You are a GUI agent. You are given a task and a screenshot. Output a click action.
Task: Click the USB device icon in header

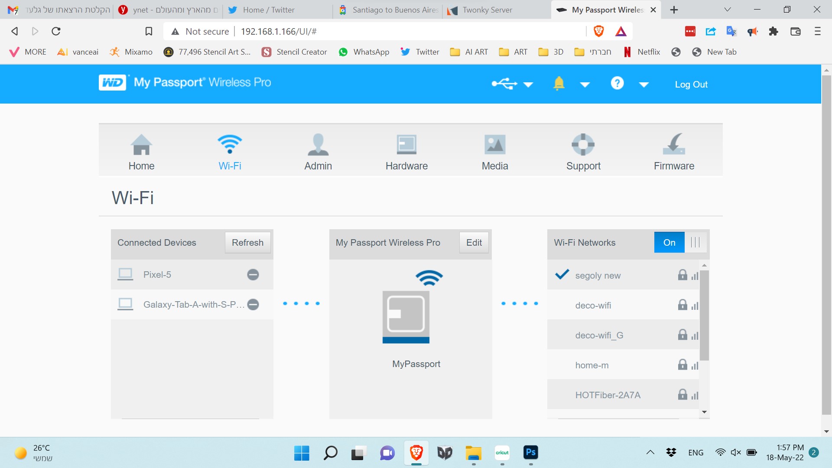504,84
